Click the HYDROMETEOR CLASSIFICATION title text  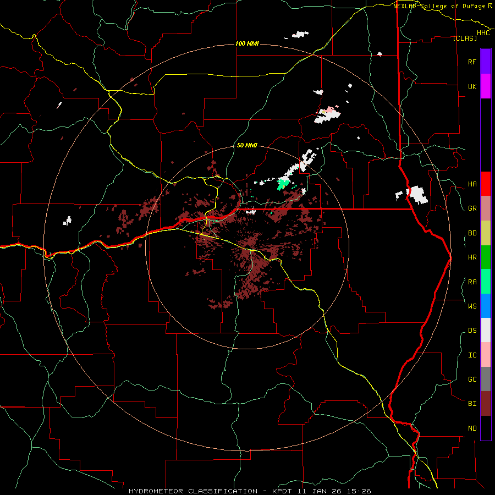193,491
